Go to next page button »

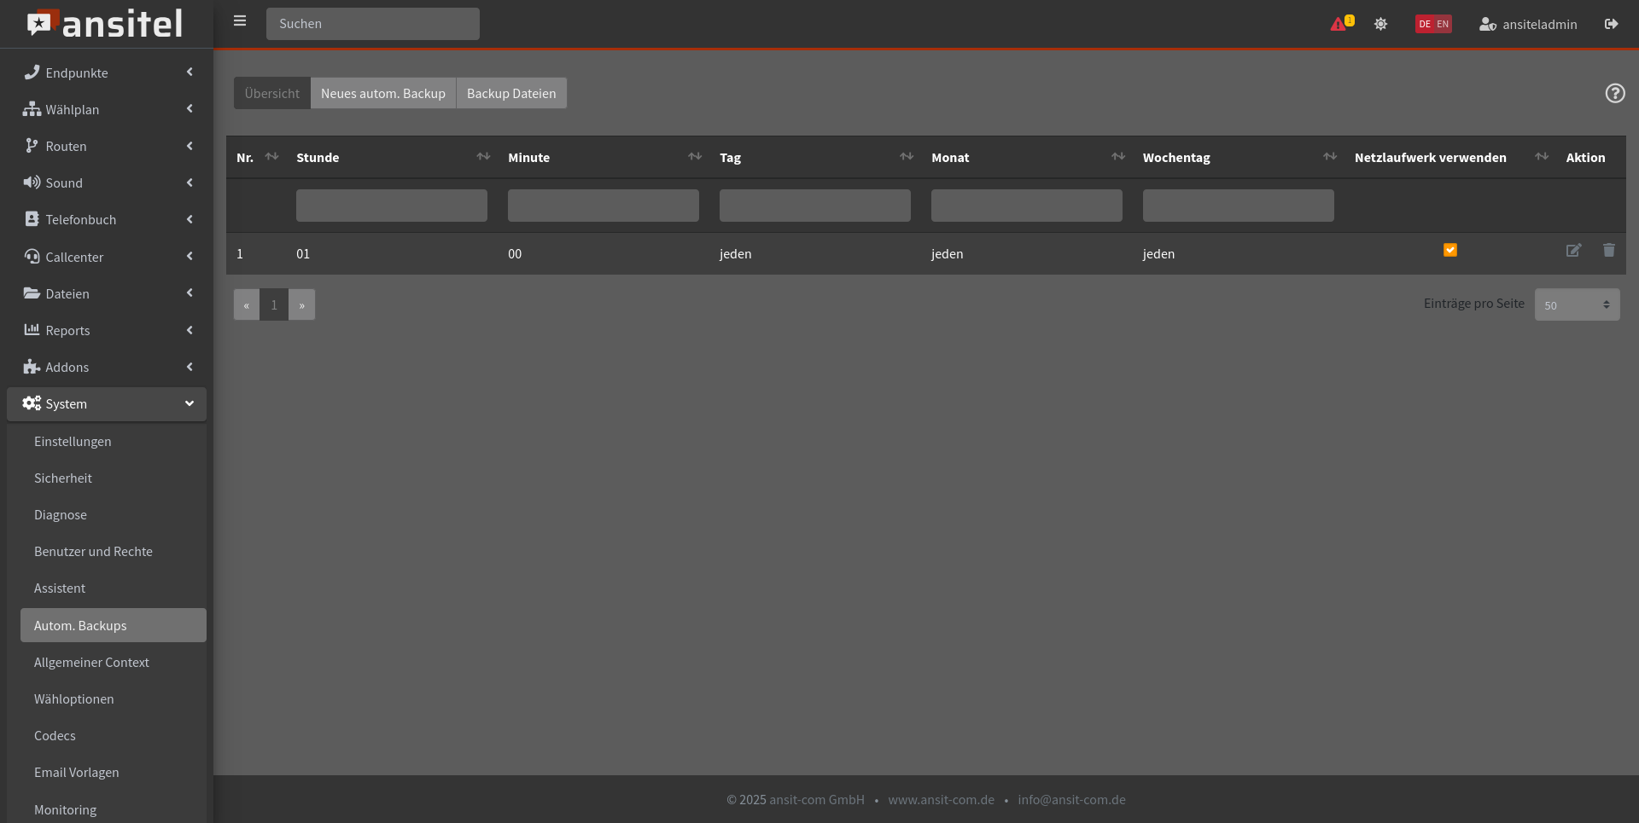click(301, 304)
